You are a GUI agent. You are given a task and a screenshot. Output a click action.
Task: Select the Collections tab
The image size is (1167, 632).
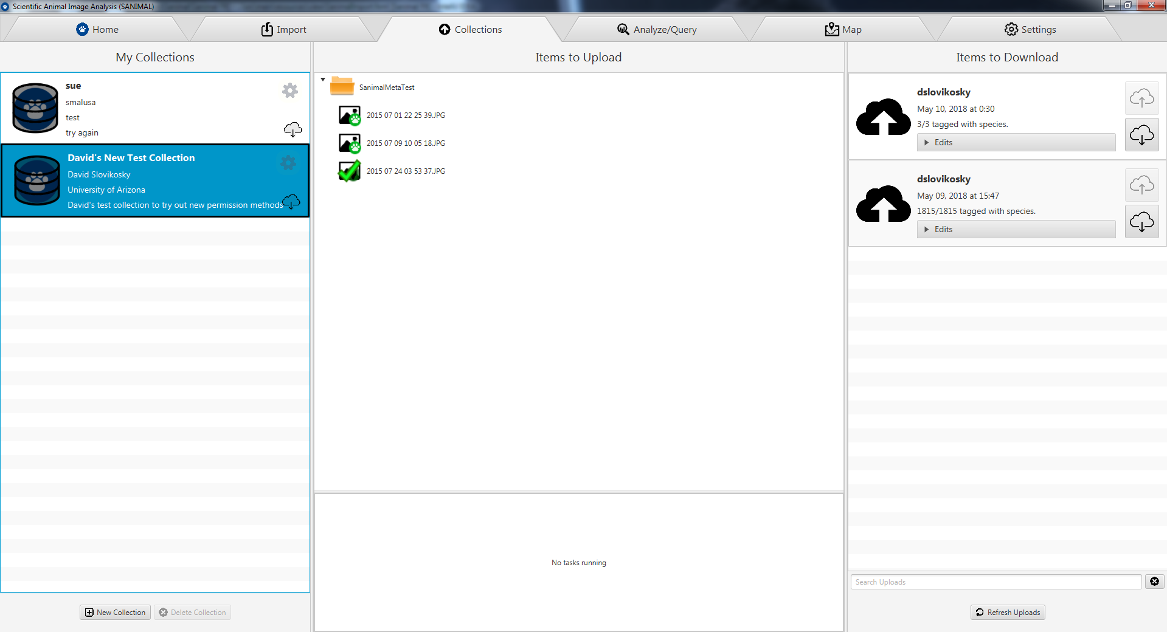[x=470, y=29]
